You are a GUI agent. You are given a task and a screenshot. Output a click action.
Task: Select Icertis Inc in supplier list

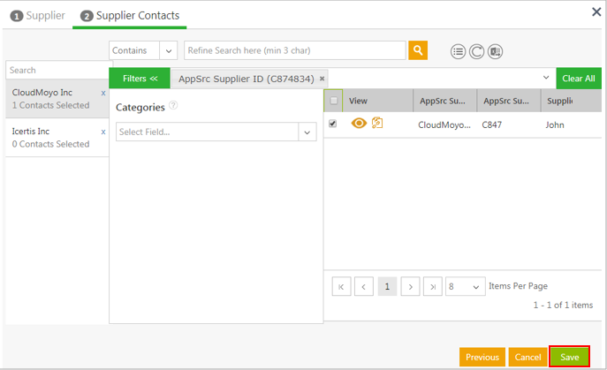coord(57,138)
